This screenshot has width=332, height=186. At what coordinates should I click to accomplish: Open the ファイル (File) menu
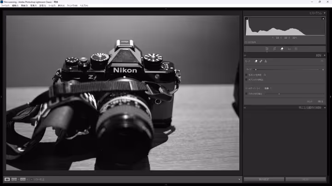5,6
